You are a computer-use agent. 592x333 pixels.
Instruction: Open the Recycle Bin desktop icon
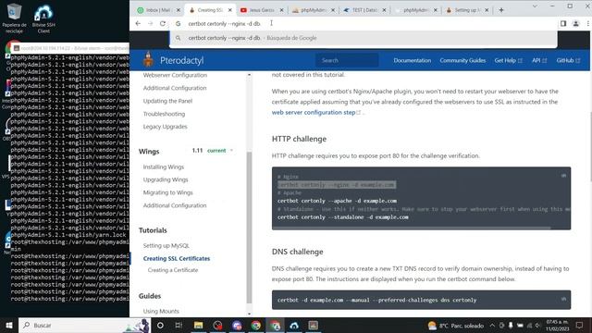pos(15,18)
